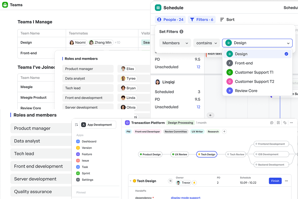Collapse the Tech Design section triangle
This screenshot has width=298, height=199.
(130, 181)
